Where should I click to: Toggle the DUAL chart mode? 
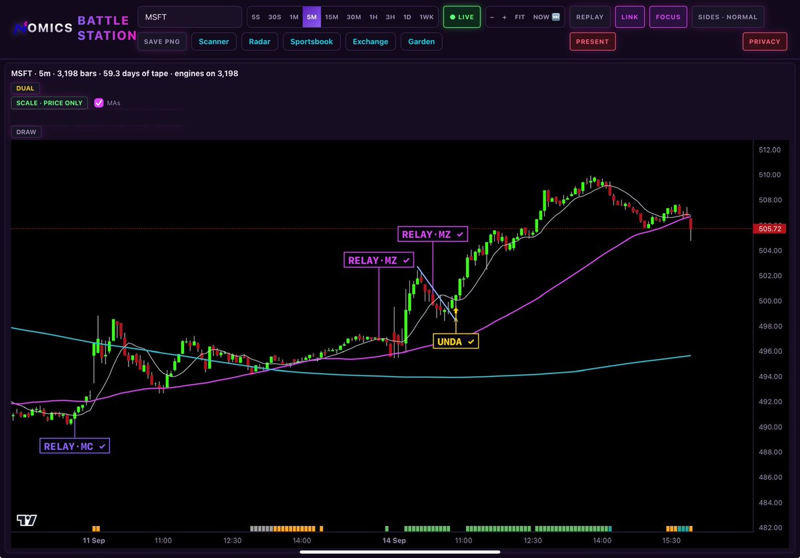coord(26,88)
